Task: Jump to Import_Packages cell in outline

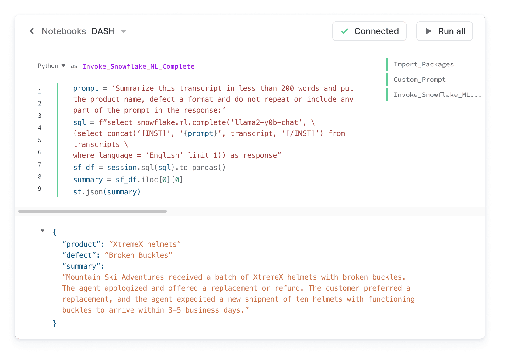Action: coord(424,64)
